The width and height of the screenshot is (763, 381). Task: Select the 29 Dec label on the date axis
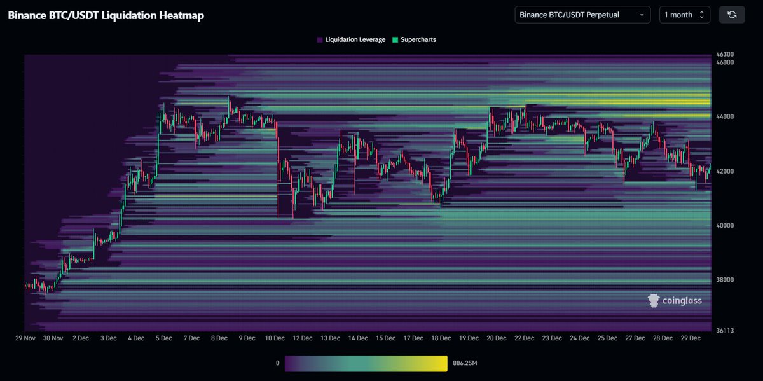(x=691, y=338)
